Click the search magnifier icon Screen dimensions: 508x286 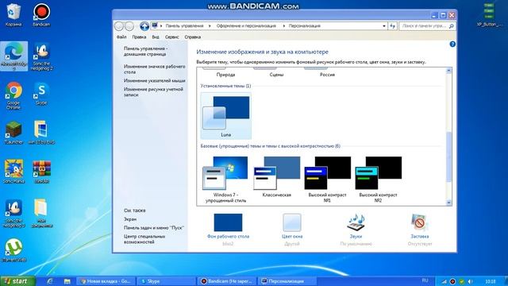[x=452, y=26]
